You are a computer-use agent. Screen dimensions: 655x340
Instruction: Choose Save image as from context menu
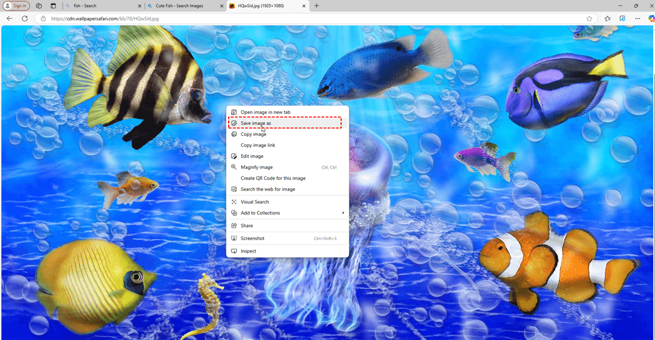[256, 123]
